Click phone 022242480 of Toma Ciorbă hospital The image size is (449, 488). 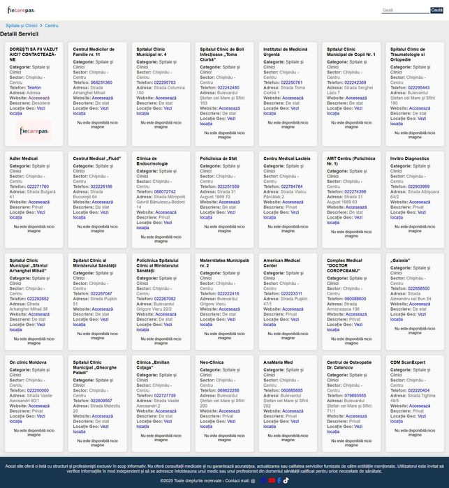[x=228, y=88]
